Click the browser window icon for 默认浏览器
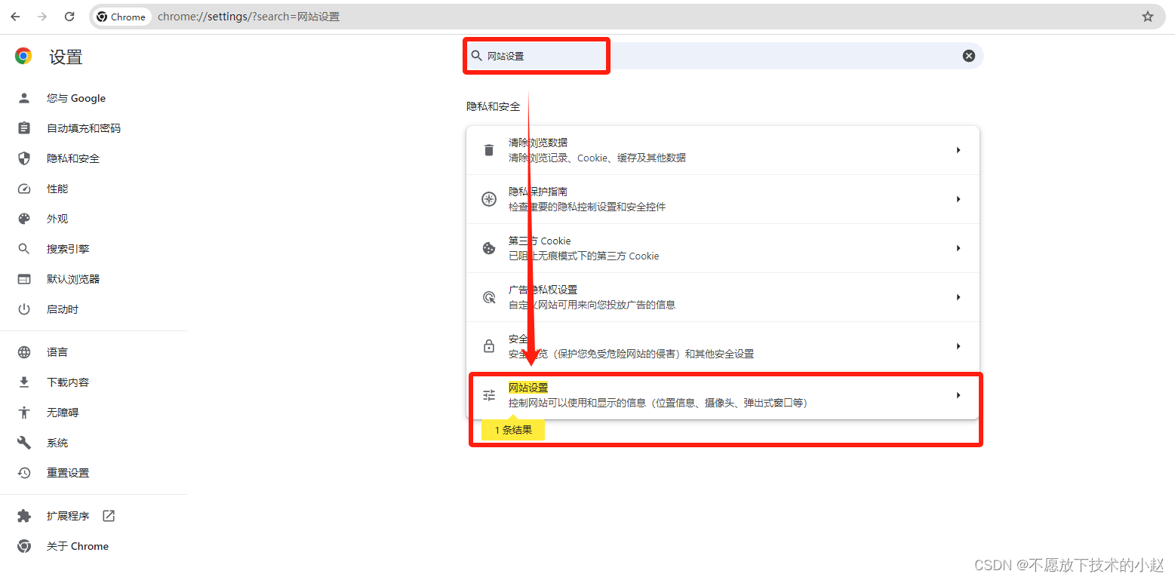1175x580 pixels. coord(24,279)
